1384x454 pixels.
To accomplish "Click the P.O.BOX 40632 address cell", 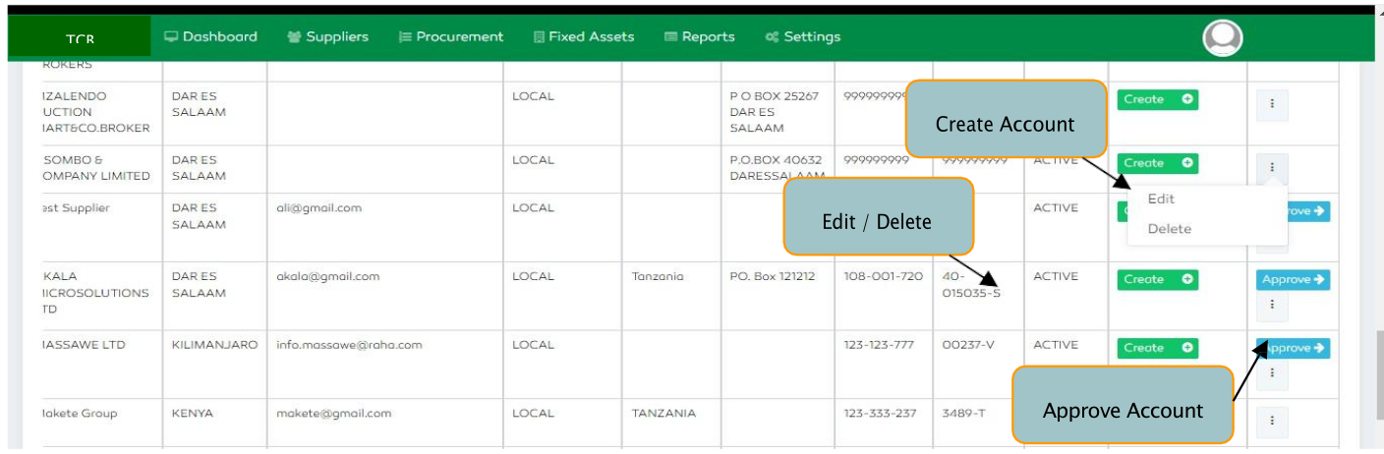I will click(x=776, y=168).
